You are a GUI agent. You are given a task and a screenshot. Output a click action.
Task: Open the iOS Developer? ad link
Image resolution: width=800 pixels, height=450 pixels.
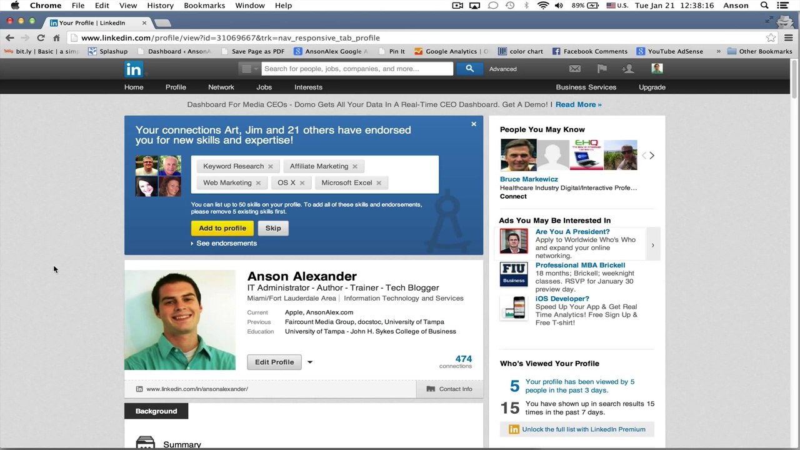(x=562, y=299)
